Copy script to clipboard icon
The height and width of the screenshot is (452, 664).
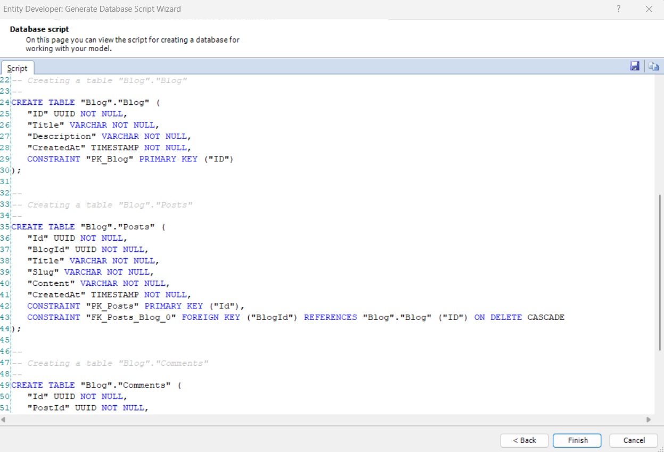tap(654, 66)
